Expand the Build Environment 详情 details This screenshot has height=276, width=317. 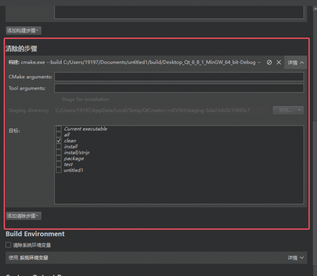(296, 258)
